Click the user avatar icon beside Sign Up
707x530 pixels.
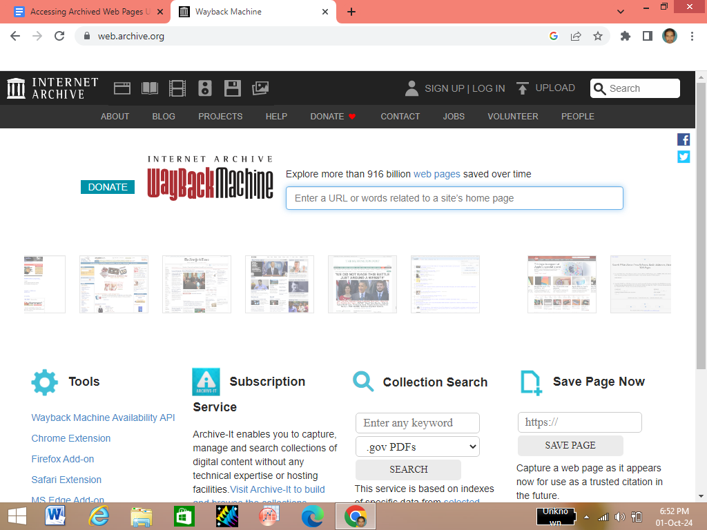411,88
